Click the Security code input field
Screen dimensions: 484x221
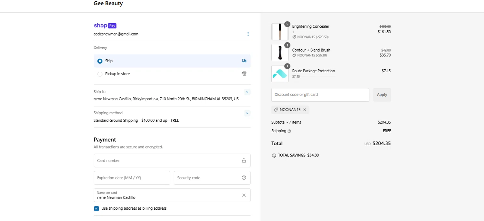tap(212, 178)
